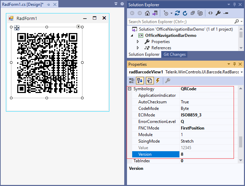
Task: Click the Back navigation icon in Solution Explorer
Action: (x=132, y=13)
